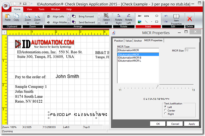Insert an ellipse shape
Viewport: 205px width, 136px height.
click(157, 16)
